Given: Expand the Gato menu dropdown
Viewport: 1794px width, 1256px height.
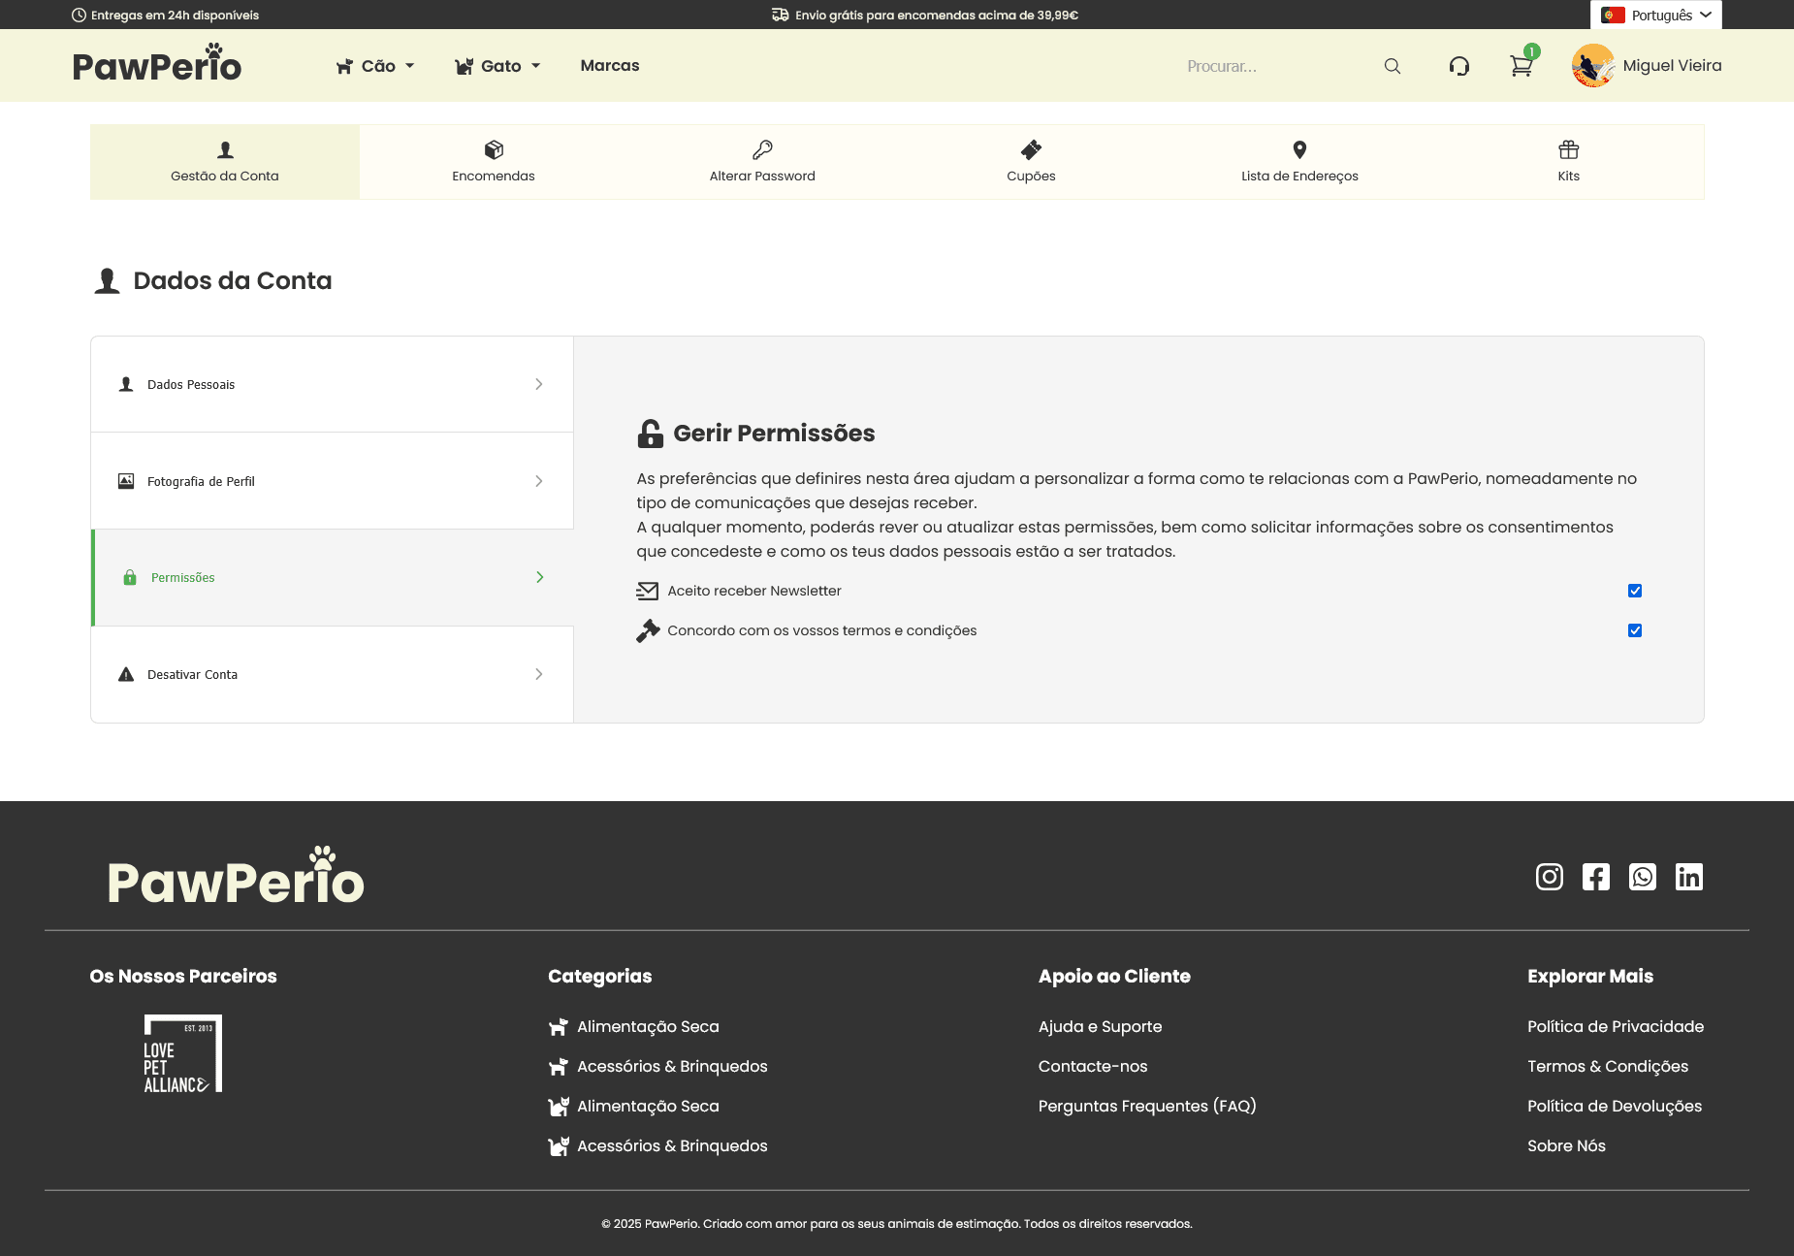Looking at the screenshot, I should (497, 65).
